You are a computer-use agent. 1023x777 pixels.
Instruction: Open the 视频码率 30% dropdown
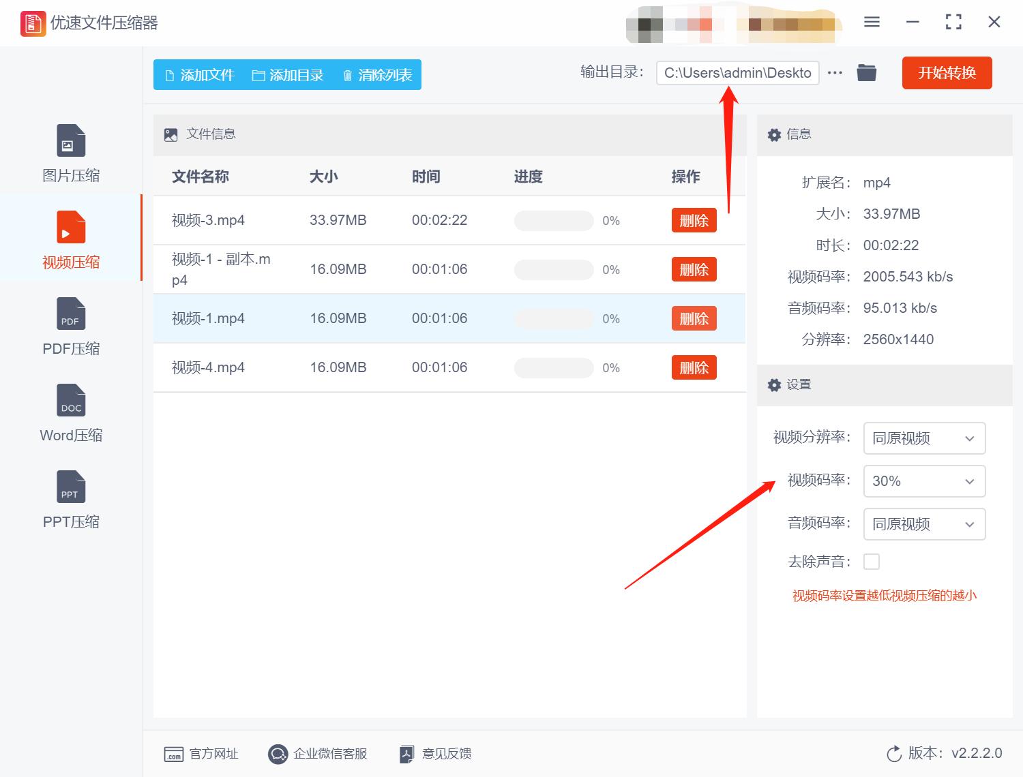[x=924, y=481]
